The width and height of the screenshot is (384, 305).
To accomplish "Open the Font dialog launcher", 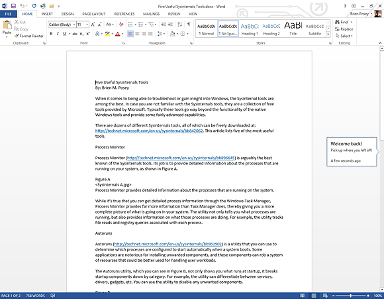I will pyautogui.click(x=123, y=43).
